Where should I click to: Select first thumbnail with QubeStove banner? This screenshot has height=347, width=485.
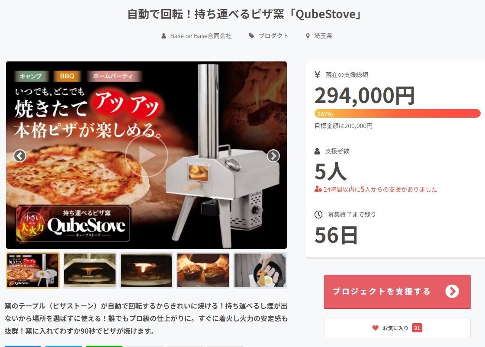click(x=33, y=270)
